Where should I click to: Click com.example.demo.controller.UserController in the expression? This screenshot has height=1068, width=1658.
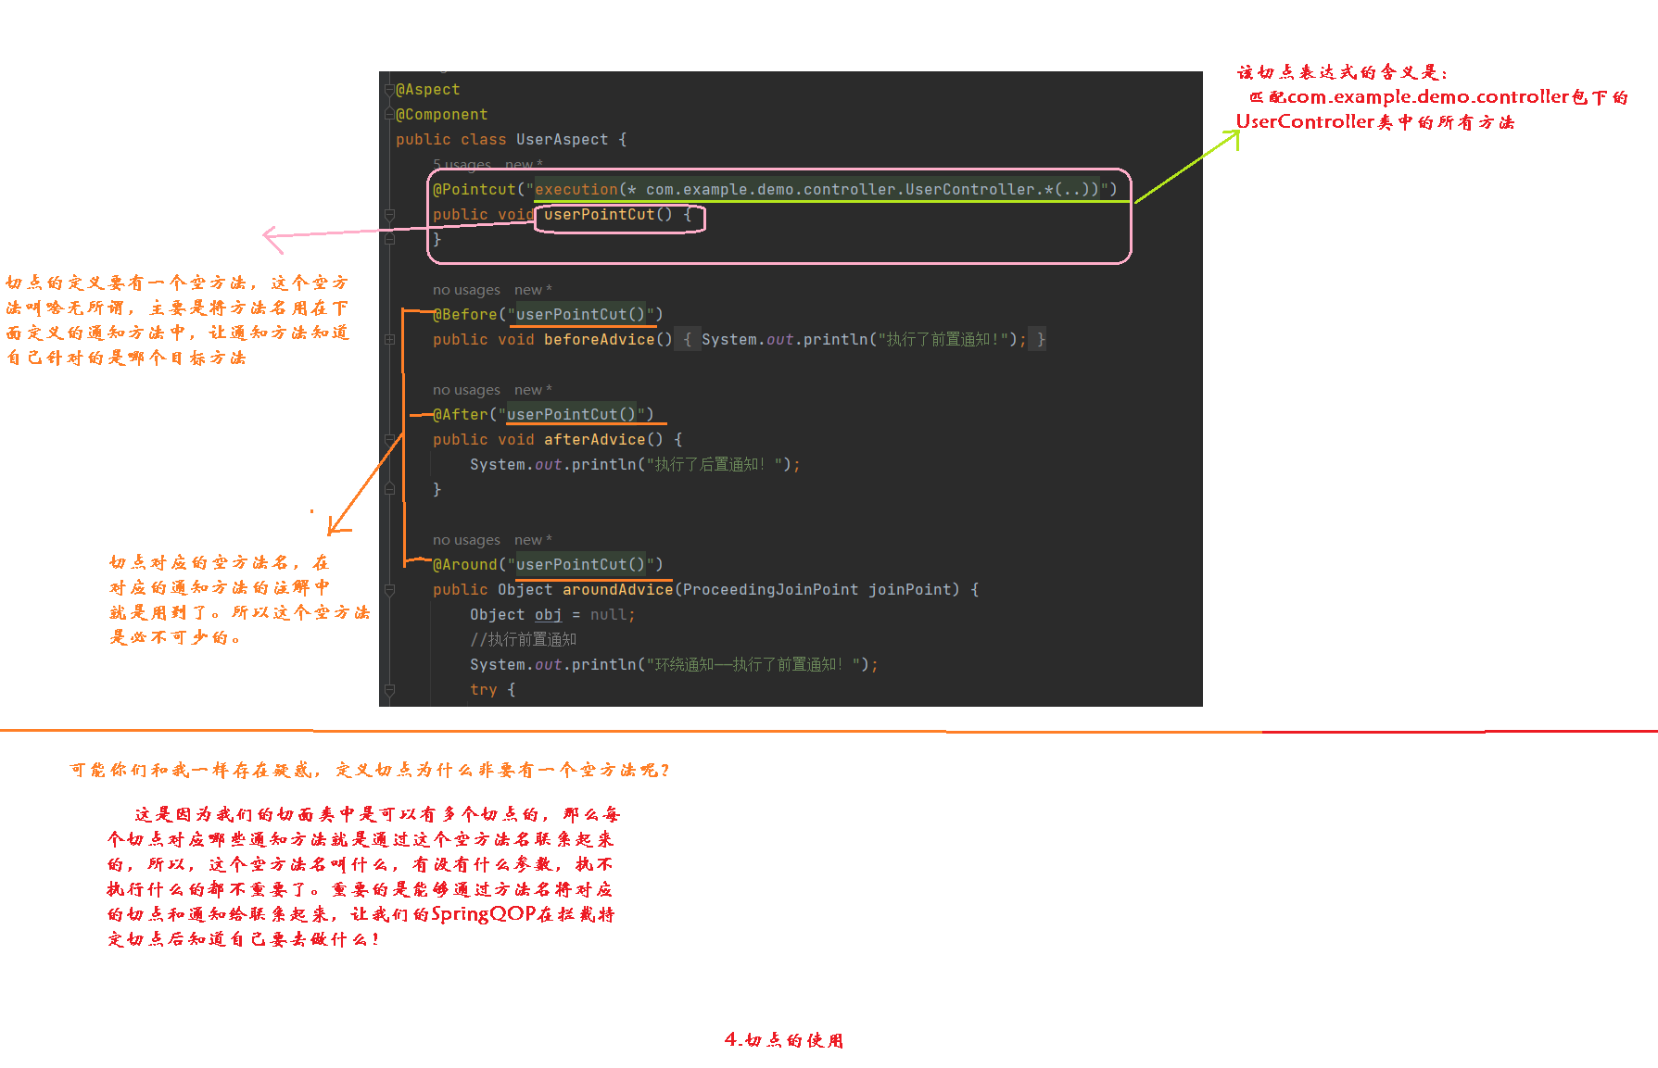(840, 190)
